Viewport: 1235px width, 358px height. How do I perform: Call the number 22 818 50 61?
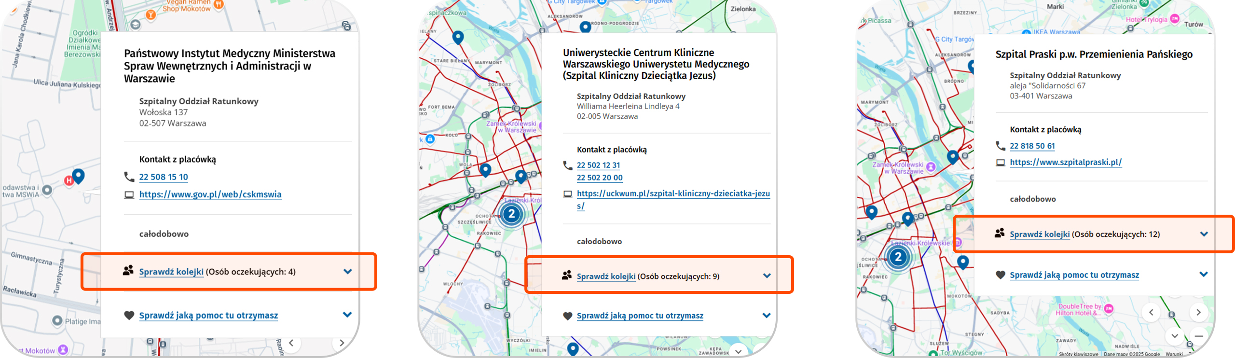1032,146
